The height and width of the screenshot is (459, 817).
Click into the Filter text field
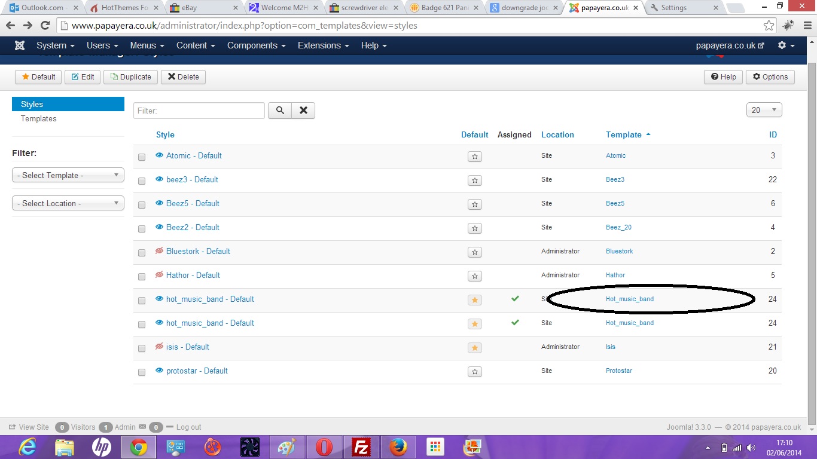(x=199, y=111)
